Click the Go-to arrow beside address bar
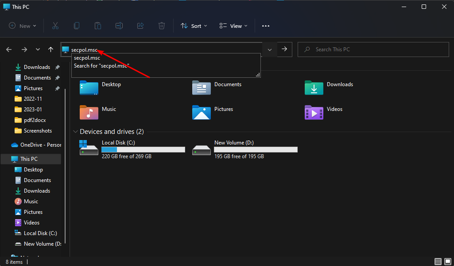This screenshot has width=454, height=266. (x=284, y=49)
